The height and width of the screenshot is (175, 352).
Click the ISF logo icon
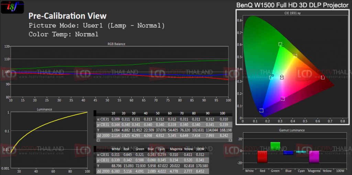[x=12, y=7]
